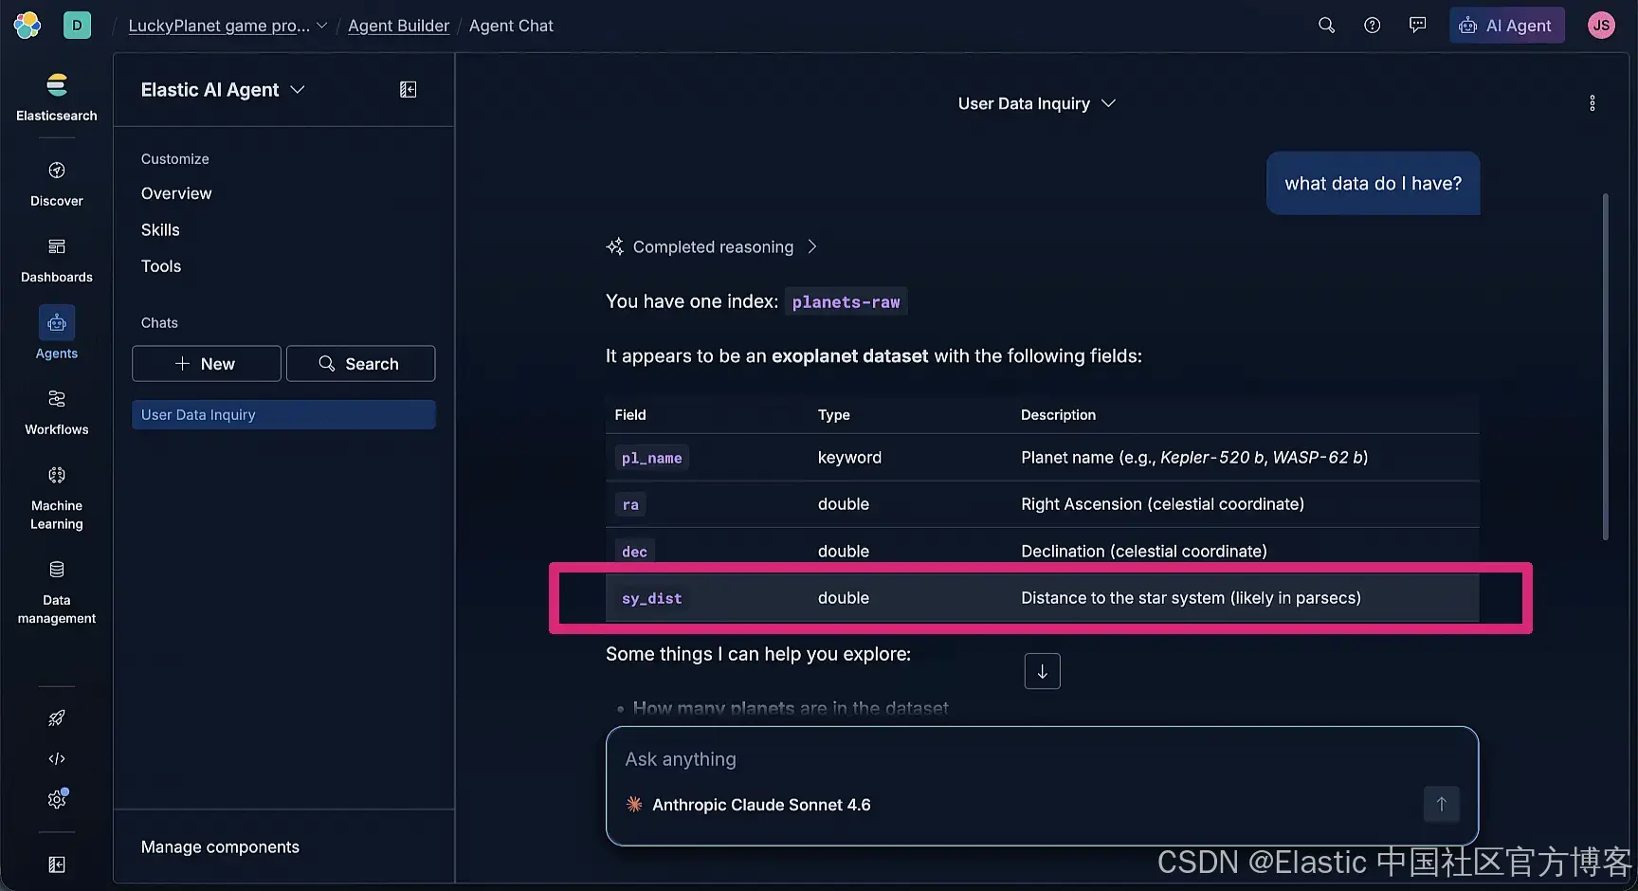Open the Agent Builder breadcrumb link
This screenshot has width=1638, height=891.
tap(398, 26)
